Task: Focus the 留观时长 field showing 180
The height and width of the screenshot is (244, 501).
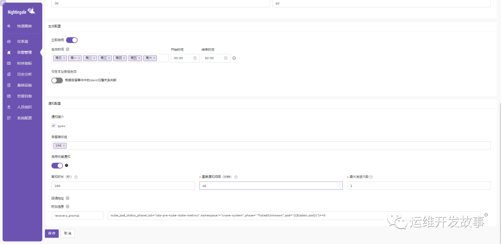Action: click(x=123, y=186)
